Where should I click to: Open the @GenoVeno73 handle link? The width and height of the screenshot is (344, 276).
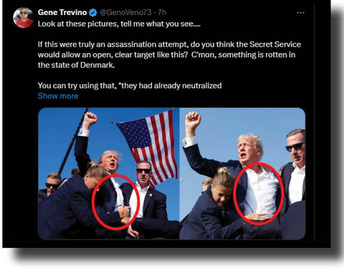click(125, 13)
